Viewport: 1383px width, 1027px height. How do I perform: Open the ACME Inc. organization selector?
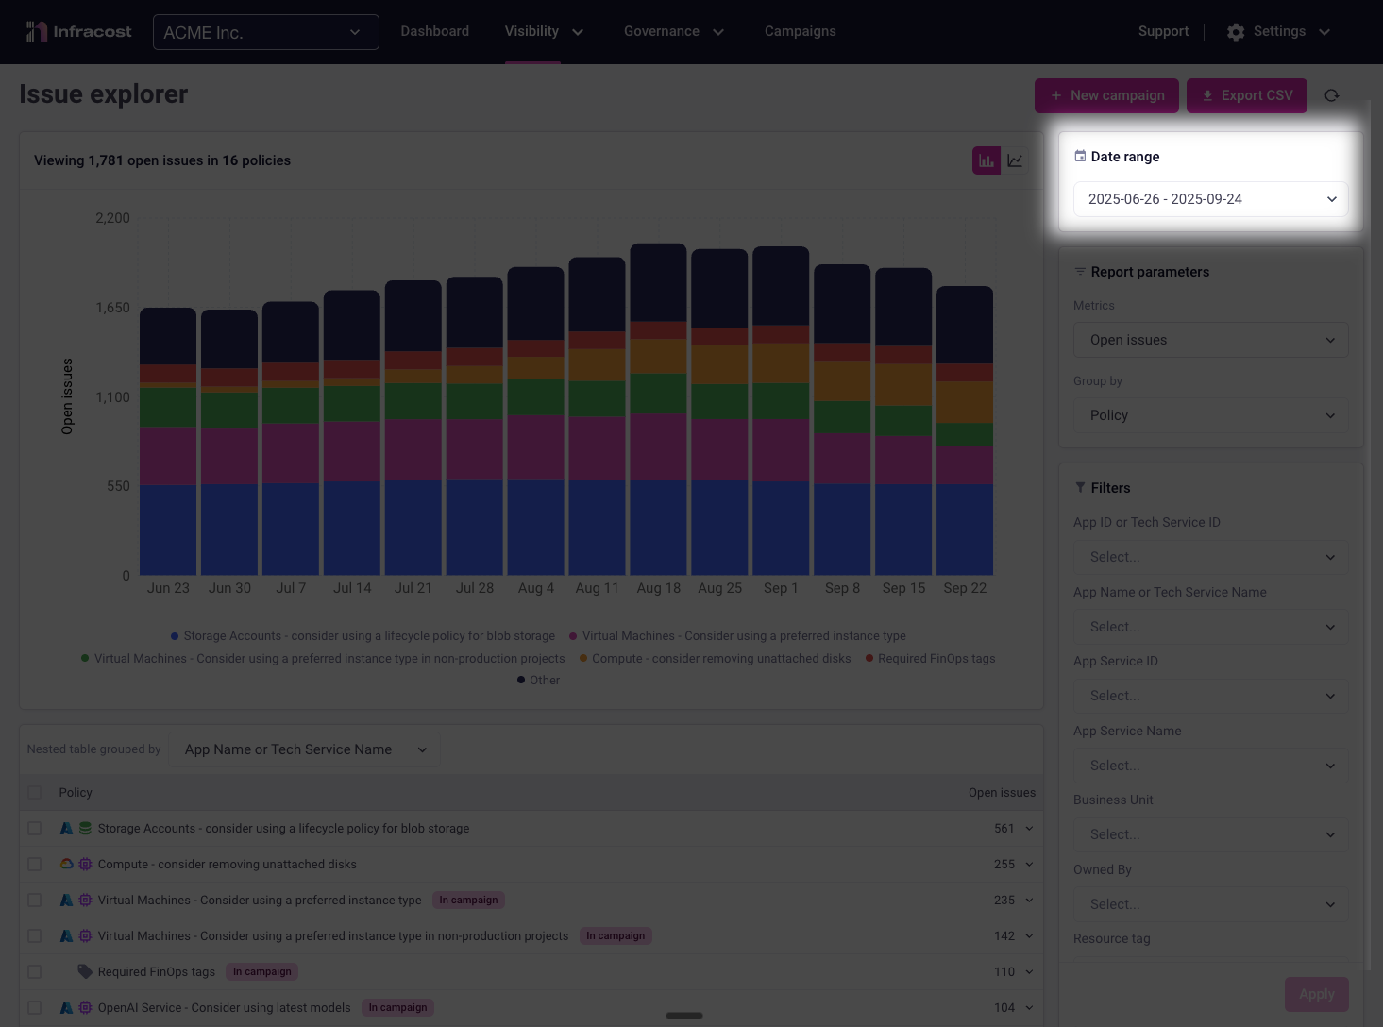(265, 32)
